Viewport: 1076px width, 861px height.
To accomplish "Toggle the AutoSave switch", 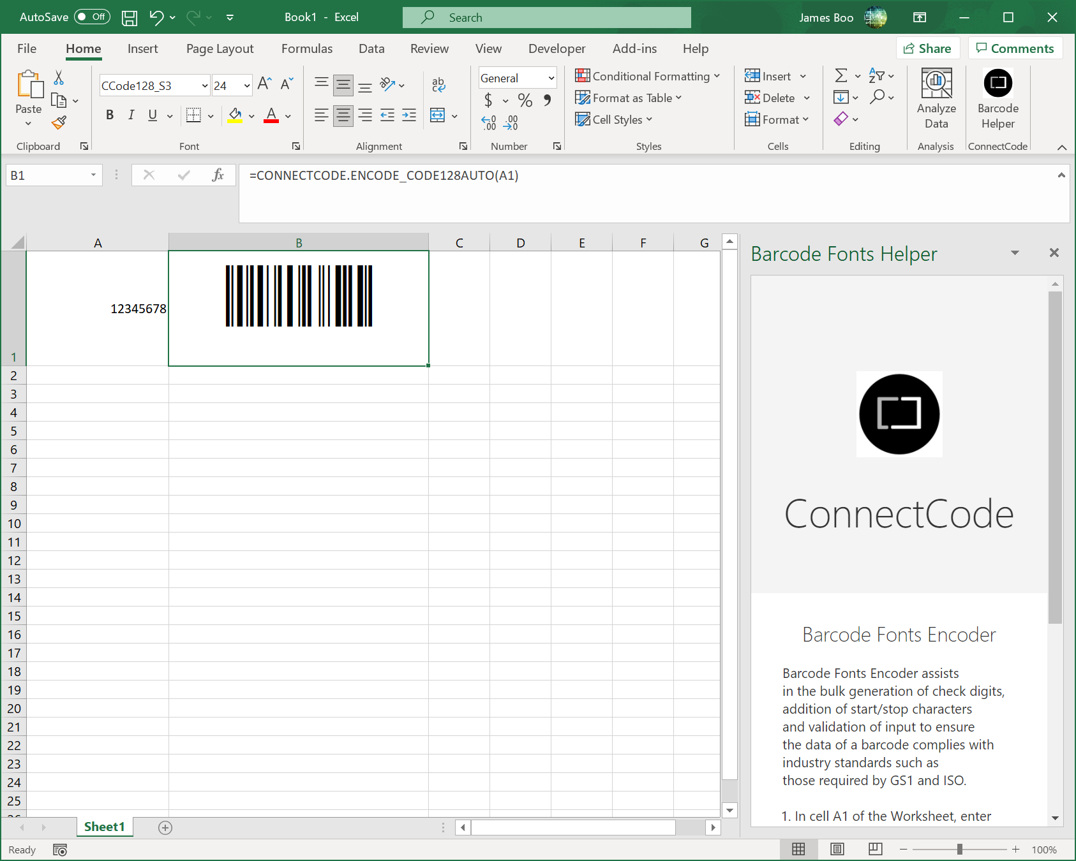I will [x=92, y=17].
